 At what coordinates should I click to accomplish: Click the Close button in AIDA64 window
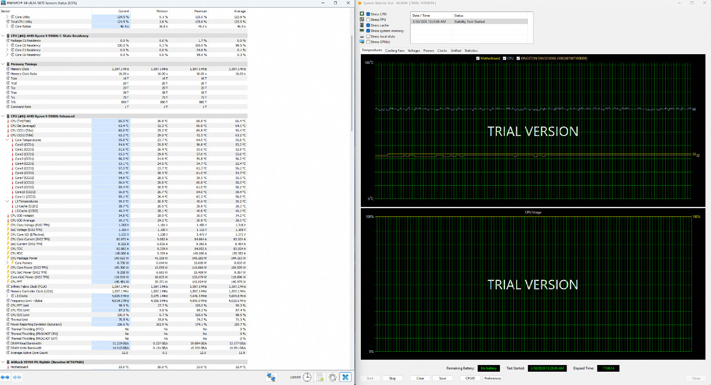click(x=696, y=378)
